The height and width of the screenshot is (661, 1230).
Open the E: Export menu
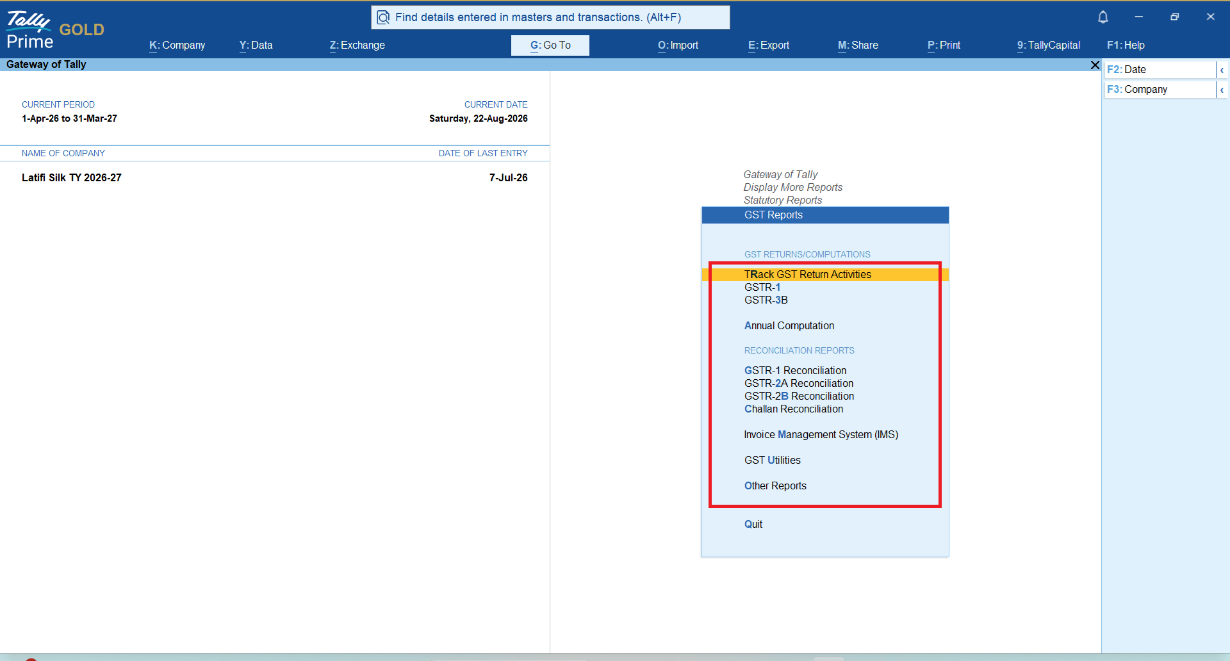coord(768,45)
